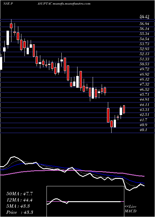
Task: Click the 42.51 price axis label
Action: (x=144, y=115)
